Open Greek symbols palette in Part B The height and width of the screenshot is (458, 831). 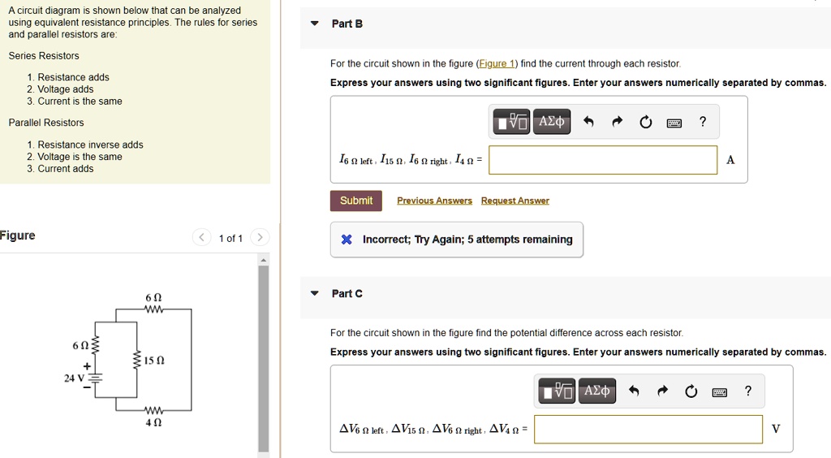[552, 122]
